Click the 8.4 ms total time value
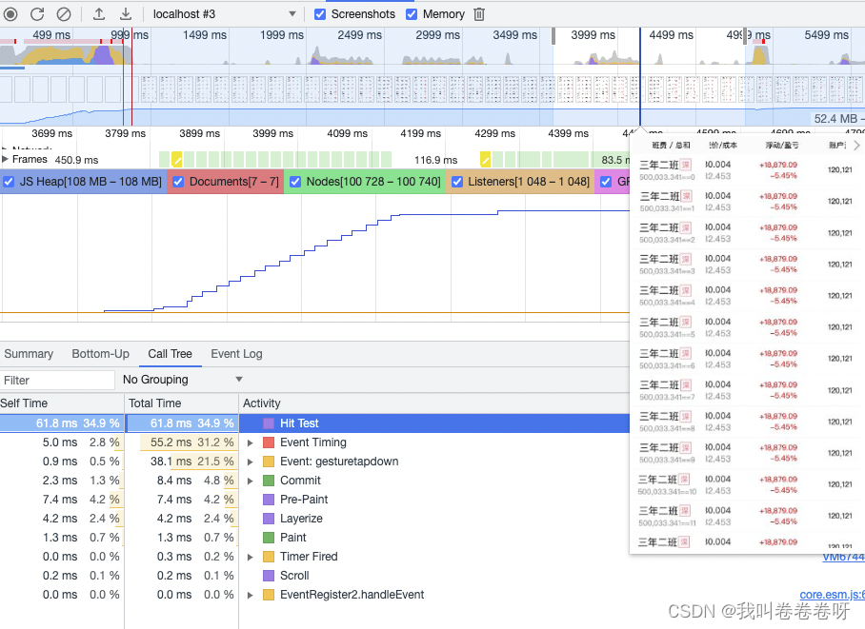Viewport: 865px width, 629px height. 174,481
